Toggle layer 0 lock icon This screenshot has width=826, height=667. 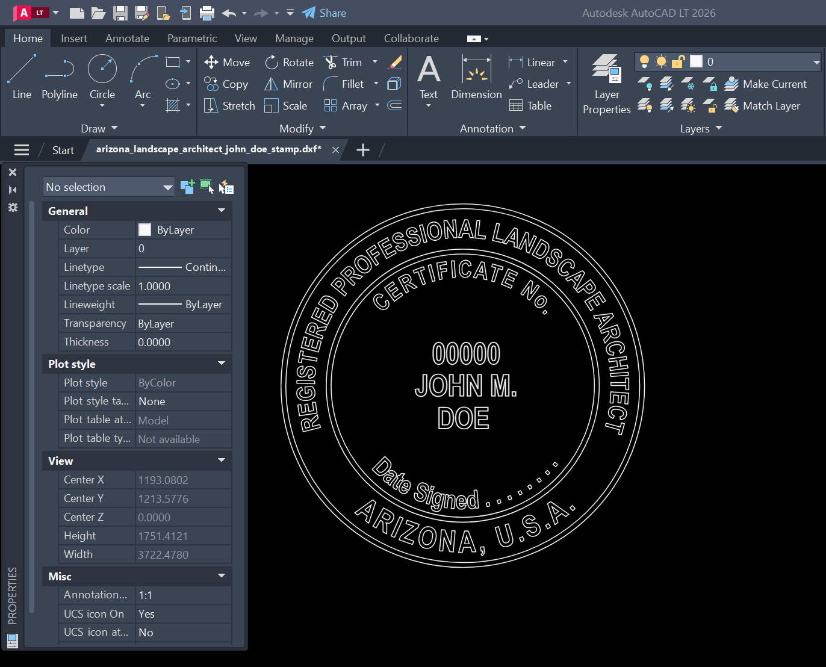[x=678, y=61]
